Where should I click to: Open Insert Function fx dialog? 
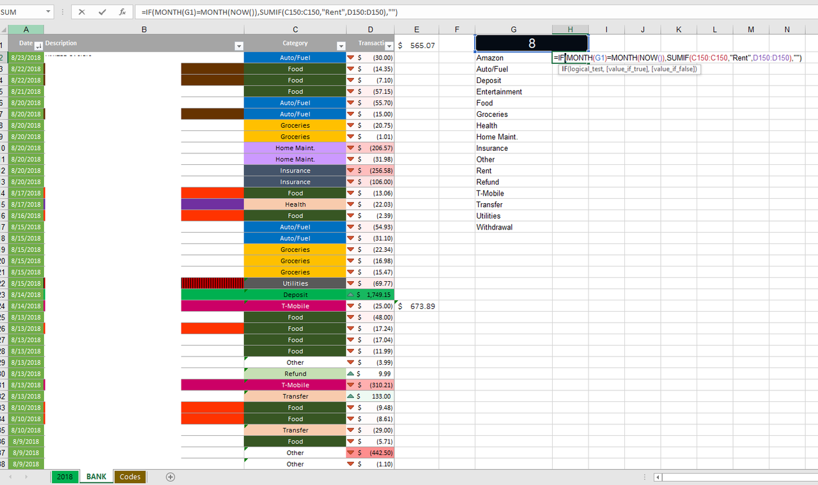tap(122, 12)
